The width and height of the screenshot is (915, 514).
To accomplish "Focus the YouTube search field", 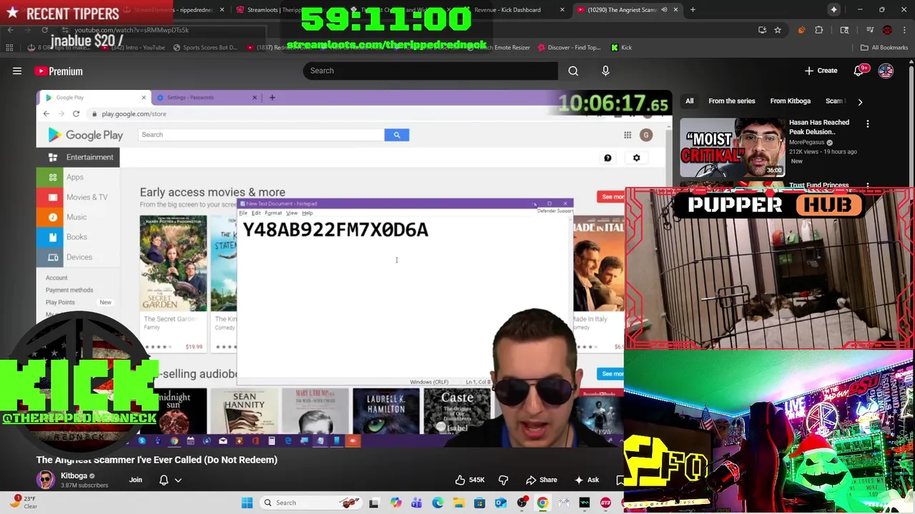I will 430,71.
